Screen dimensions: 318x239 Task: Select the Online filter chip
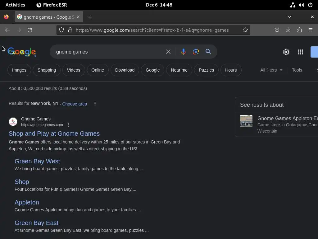[98, 70]
